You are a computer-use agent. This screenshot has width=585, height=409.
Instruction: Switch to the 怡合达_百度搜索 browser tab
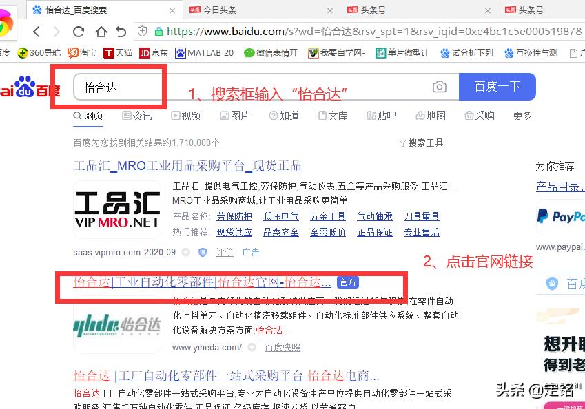[x=105, y=10]
